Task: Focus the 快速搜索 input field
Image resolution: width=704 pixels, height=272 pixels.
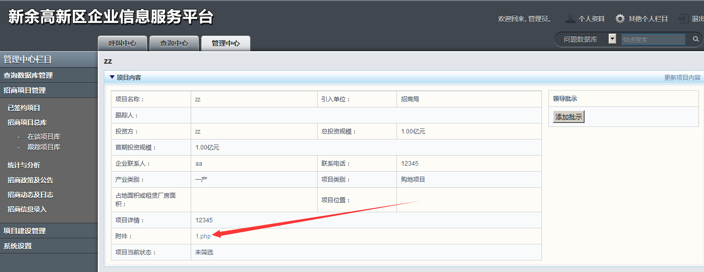Action: click(653, 39)
